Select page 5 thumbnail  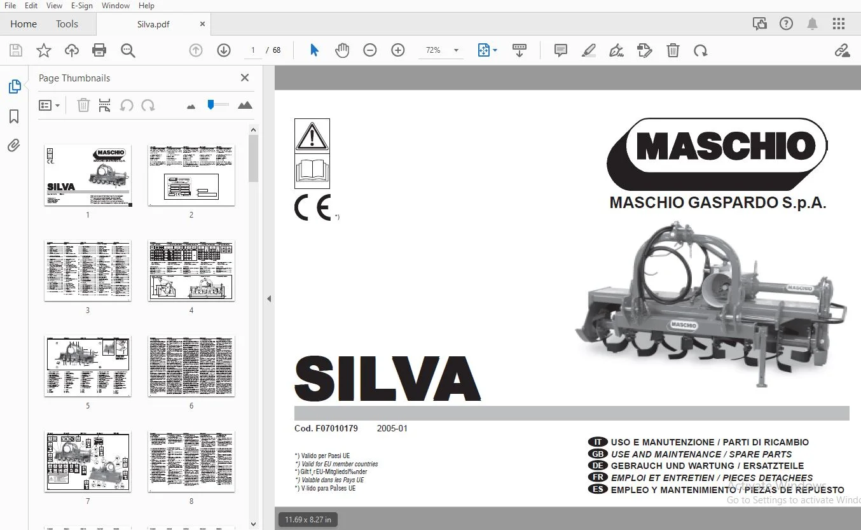tap(88, 366)
